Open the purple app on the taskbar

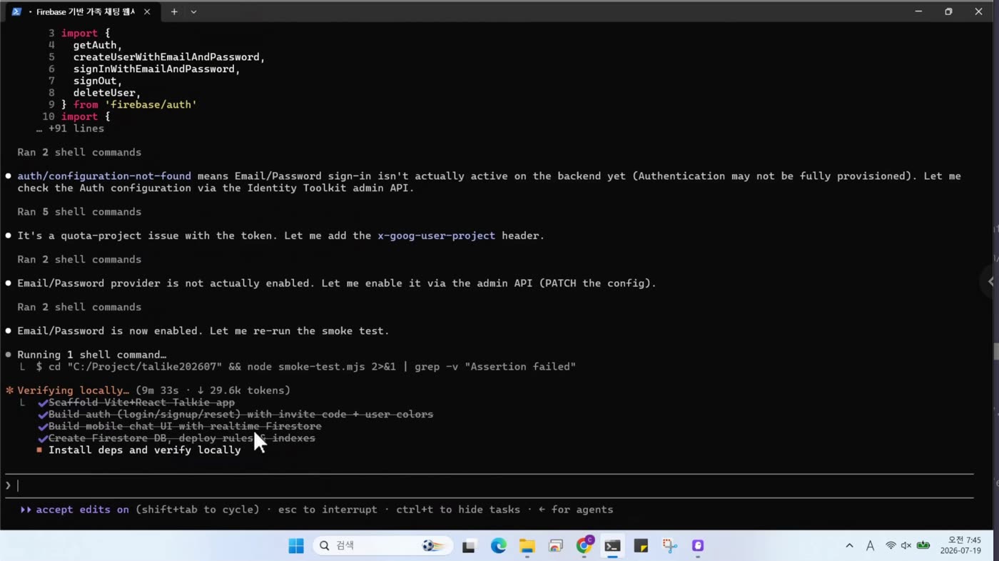coord(698,546)
